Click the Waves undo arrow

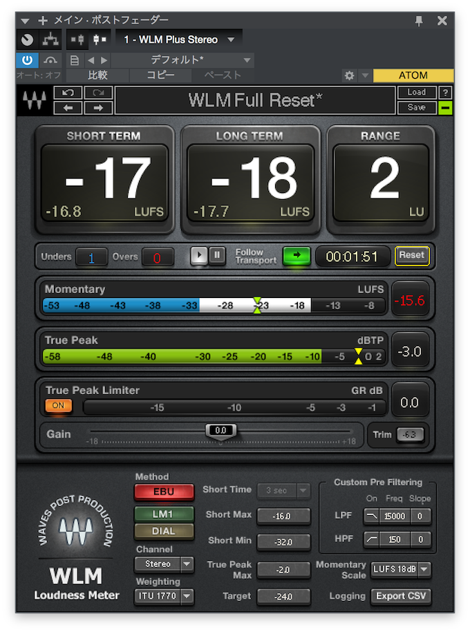68,93
